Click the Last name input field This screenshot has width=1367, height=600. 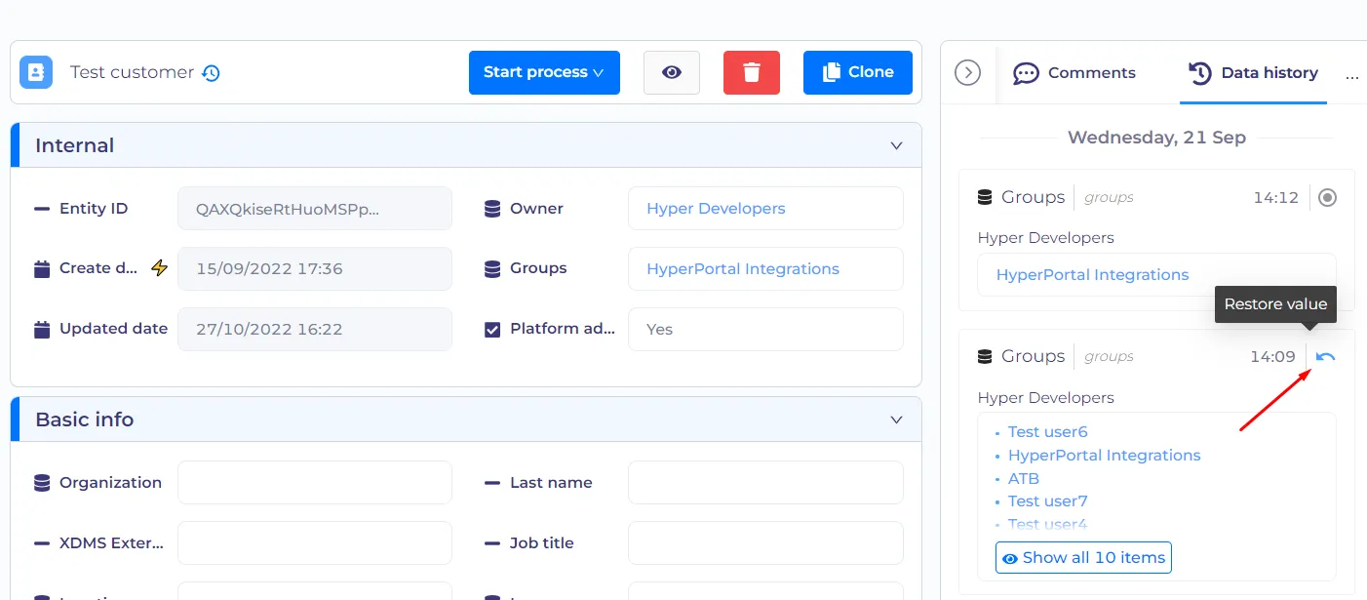(x=765, y=483)
